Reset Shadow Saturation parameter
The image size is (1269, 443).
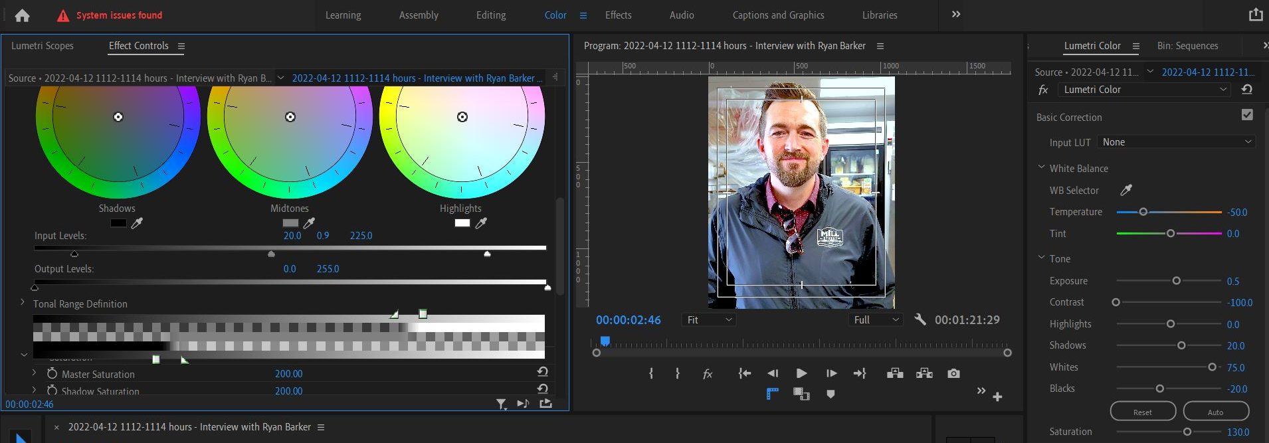tap(543, 389)
